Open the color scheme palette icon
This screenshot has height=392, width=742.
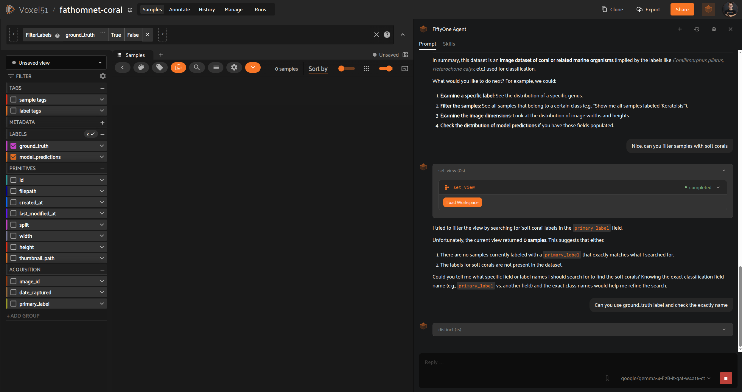click(x=141, y=68)
